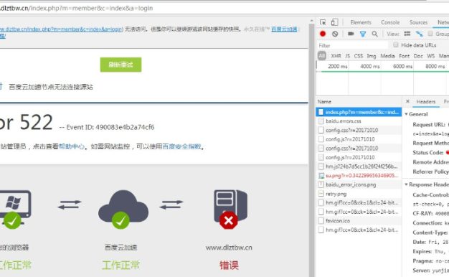
Task: Select the hm.js request row
Action: point(359,166)
